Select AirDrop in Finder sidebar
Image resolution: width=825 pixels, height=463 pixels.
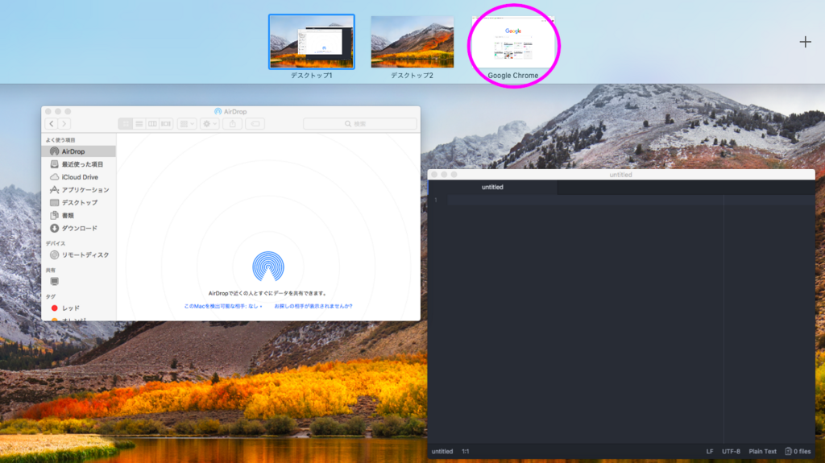pos(78,151)
